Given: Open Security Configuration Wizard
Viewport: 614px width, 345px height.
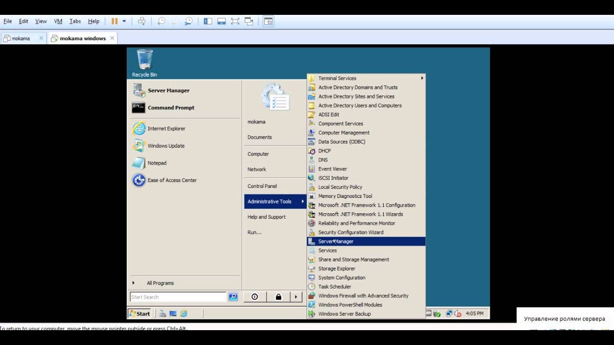Looking at the screenshot, I should coord(366,232).
